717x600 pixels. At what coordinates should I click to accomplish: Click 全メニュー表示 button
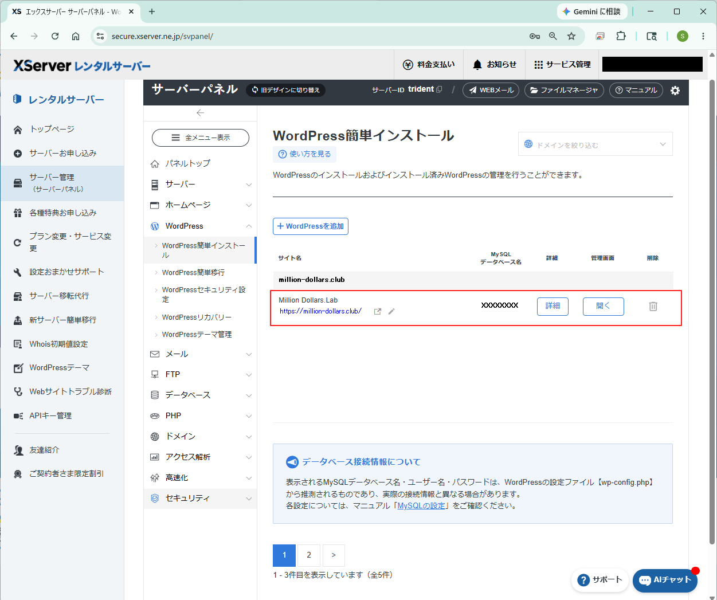point(201,138)
